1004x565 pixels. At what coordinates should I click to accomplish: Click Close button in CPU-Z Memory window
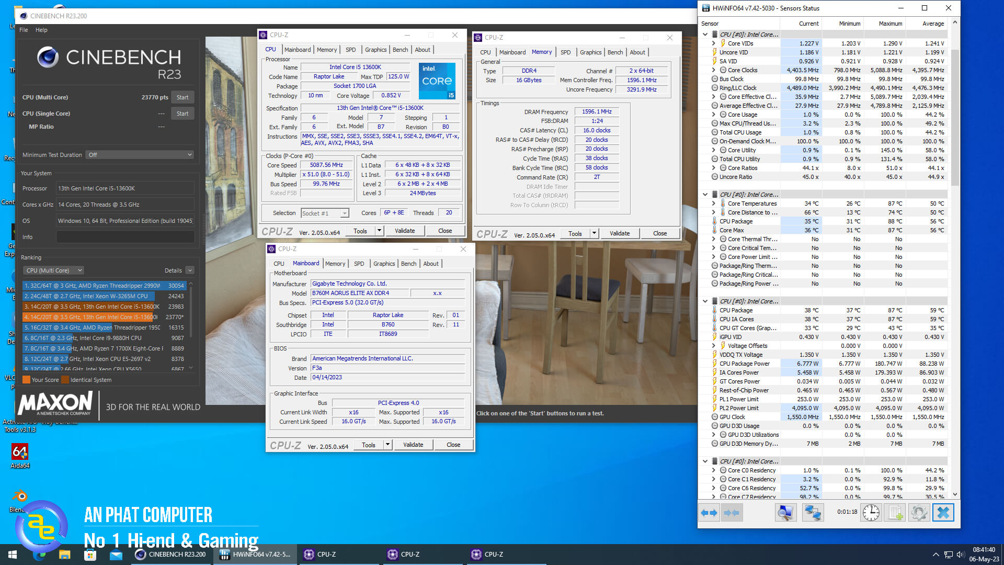tap(660, 233)
